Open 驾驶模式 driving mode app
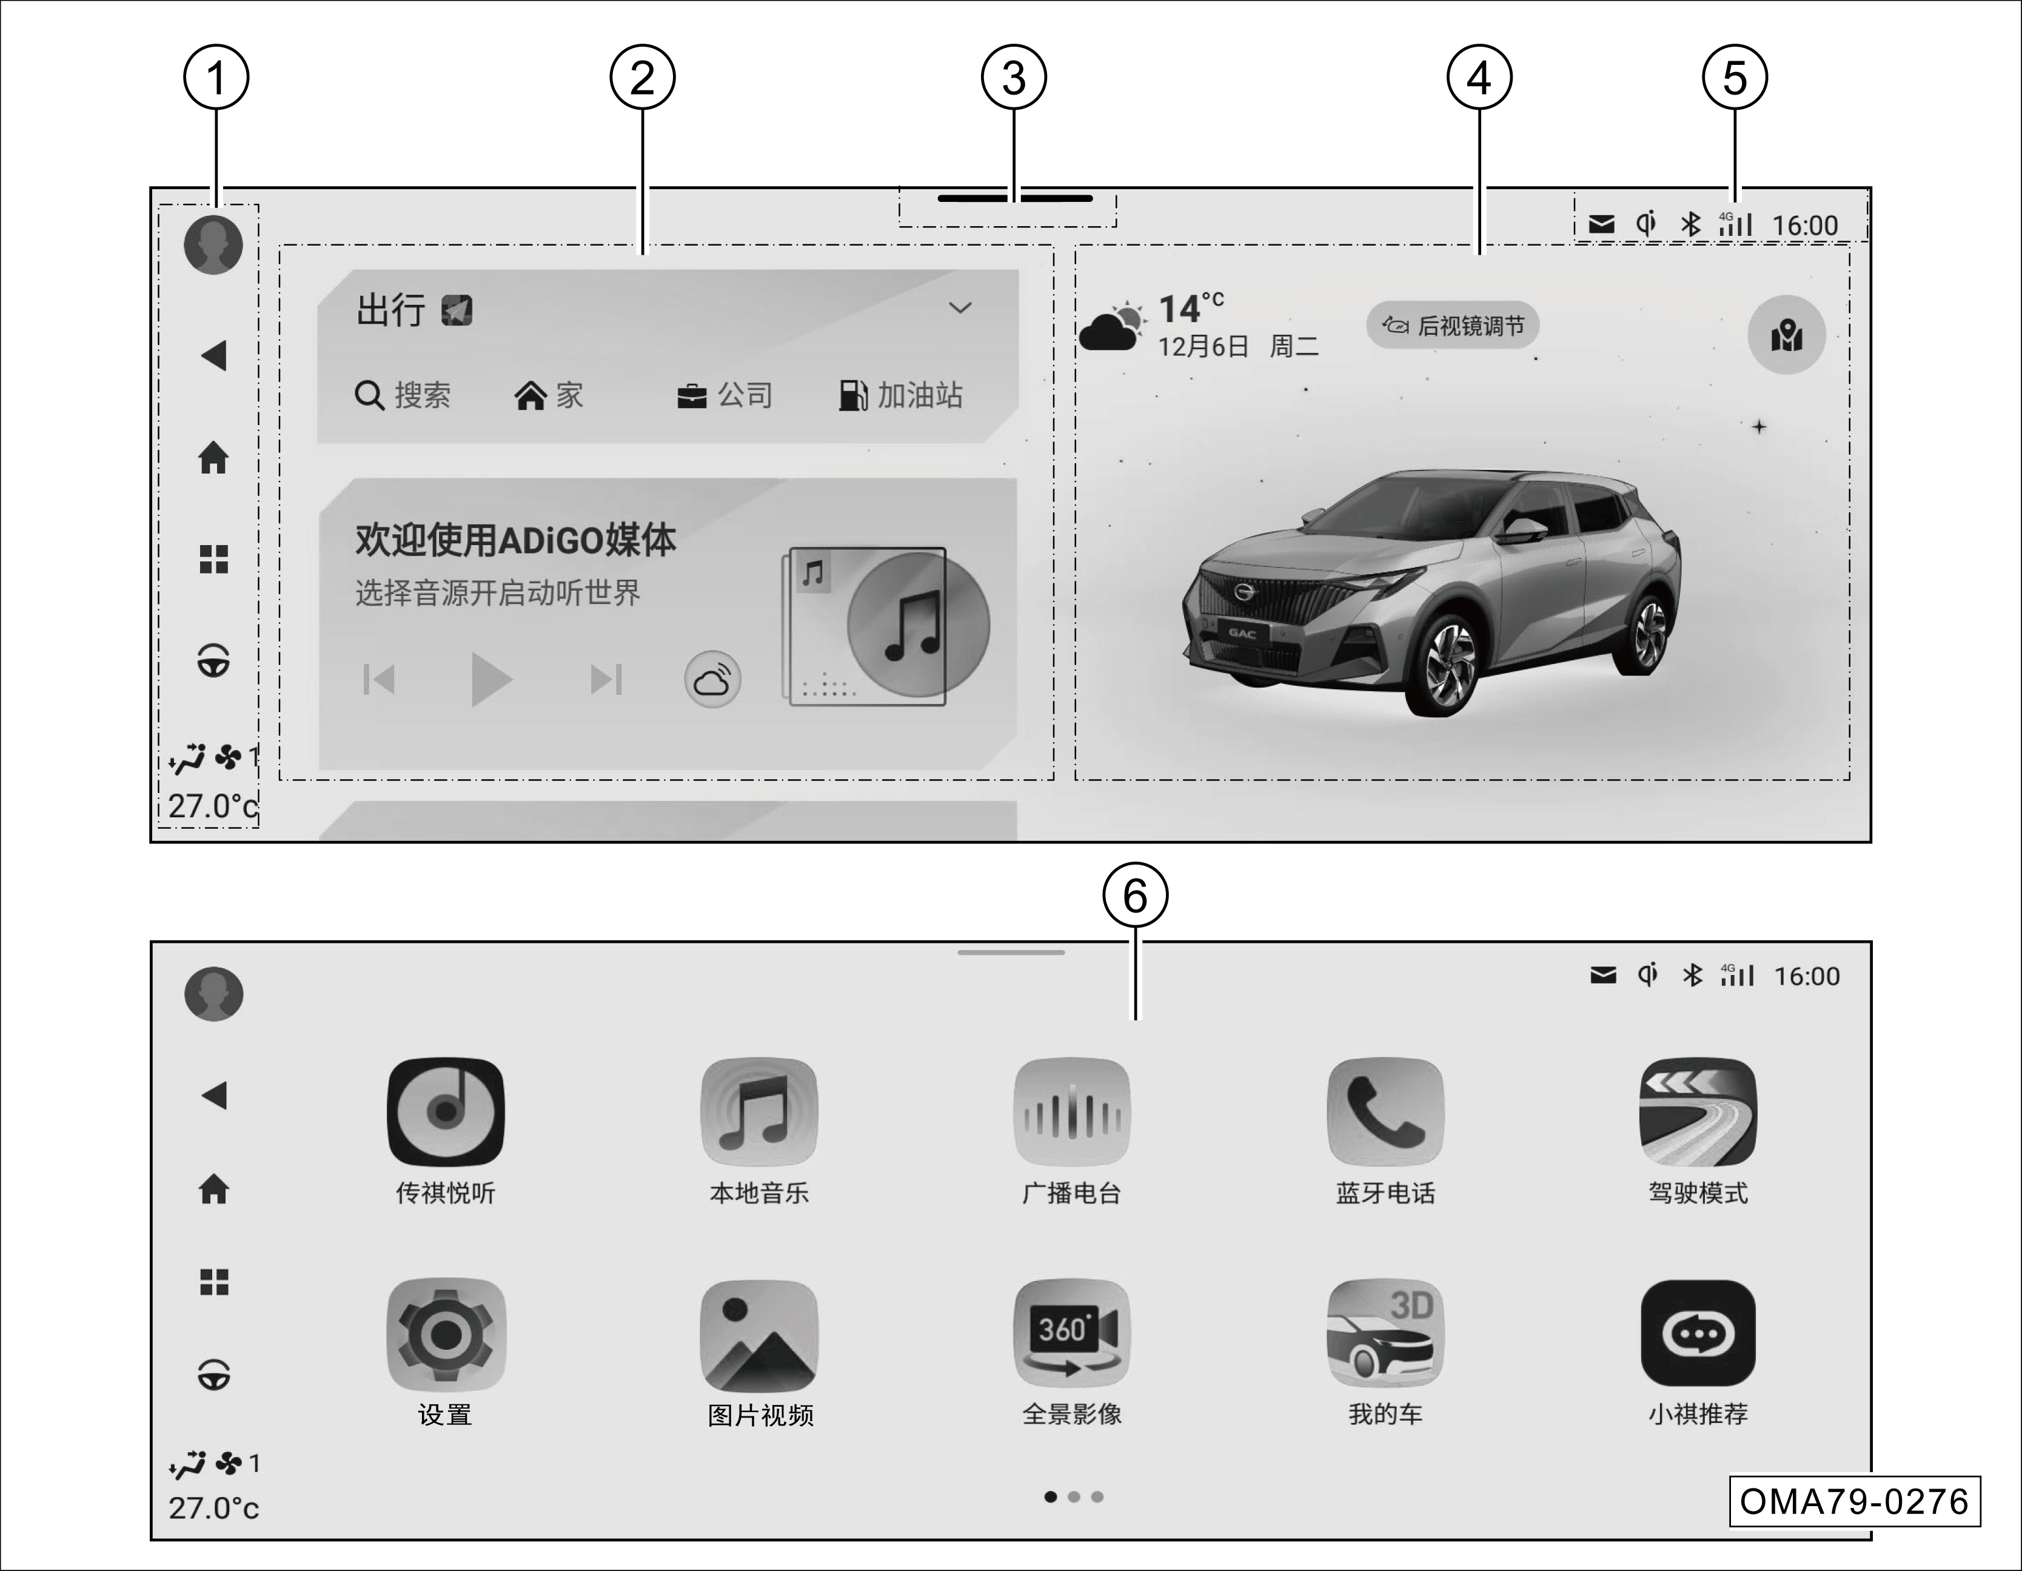 [1698, 1131]
